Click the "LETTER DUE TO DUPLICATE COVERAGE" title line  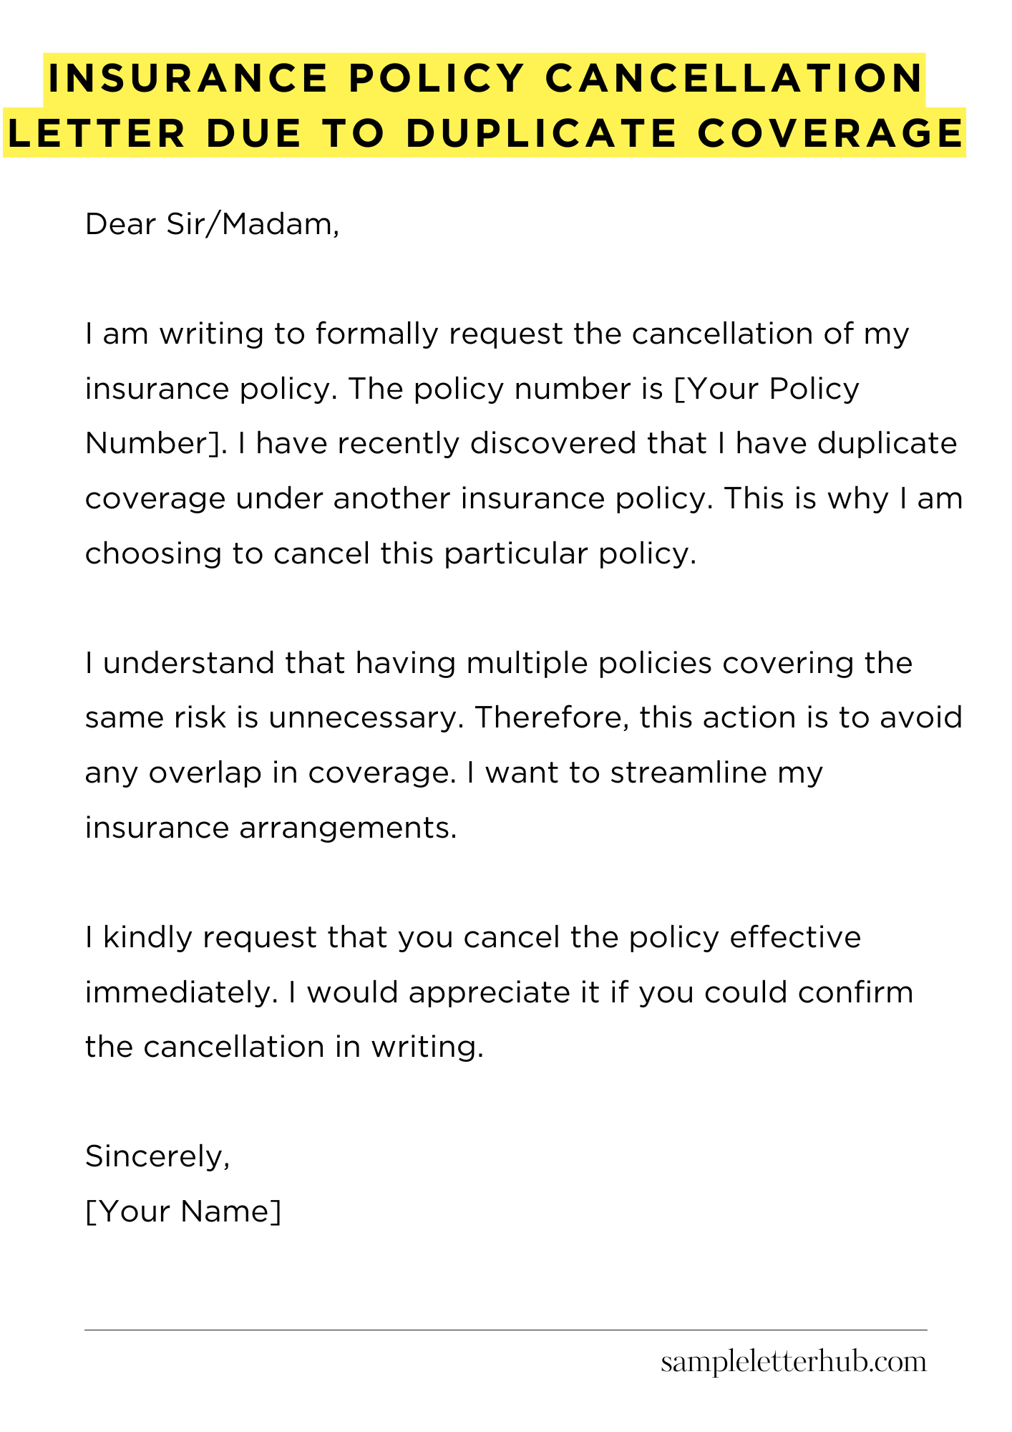pos(485,133)
